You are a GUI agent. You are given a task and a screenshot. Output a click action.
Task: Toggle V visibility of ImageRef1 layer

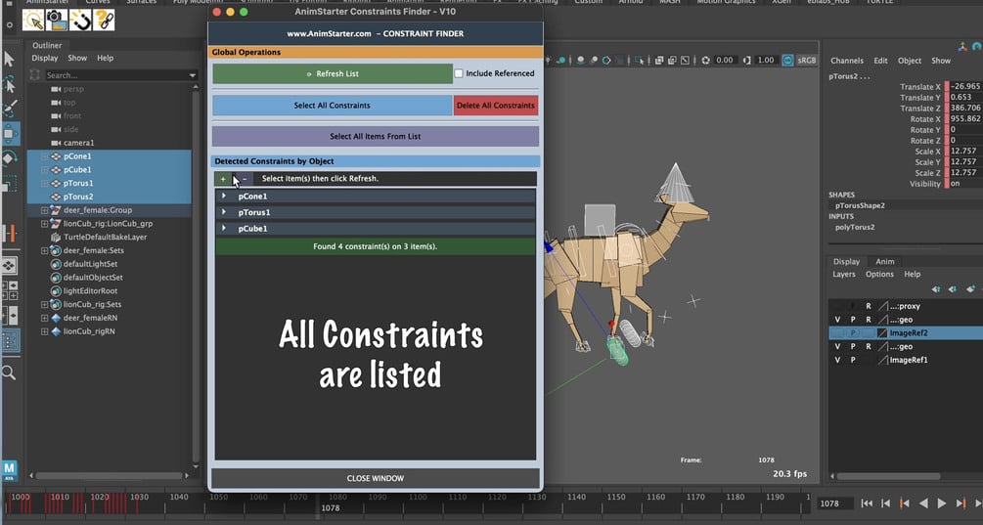coord(837,360)
